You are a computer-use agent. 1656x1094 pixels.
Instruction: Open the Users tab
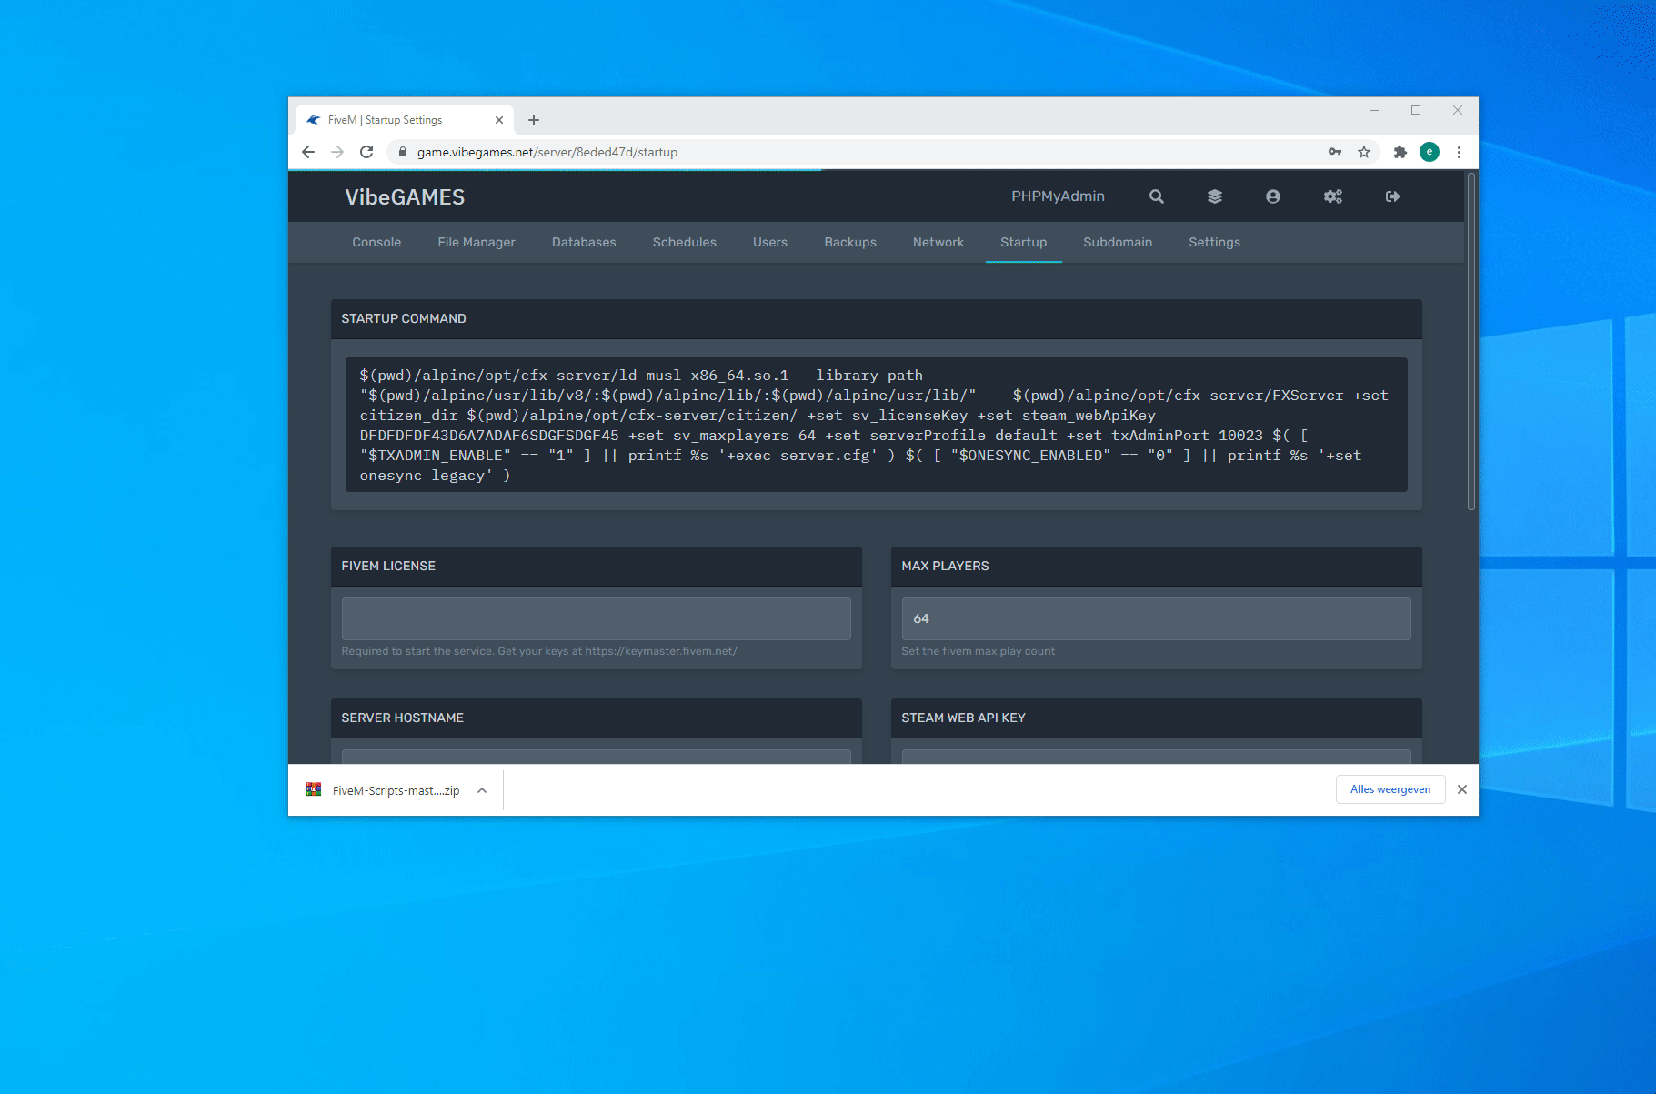click(770, 242)
